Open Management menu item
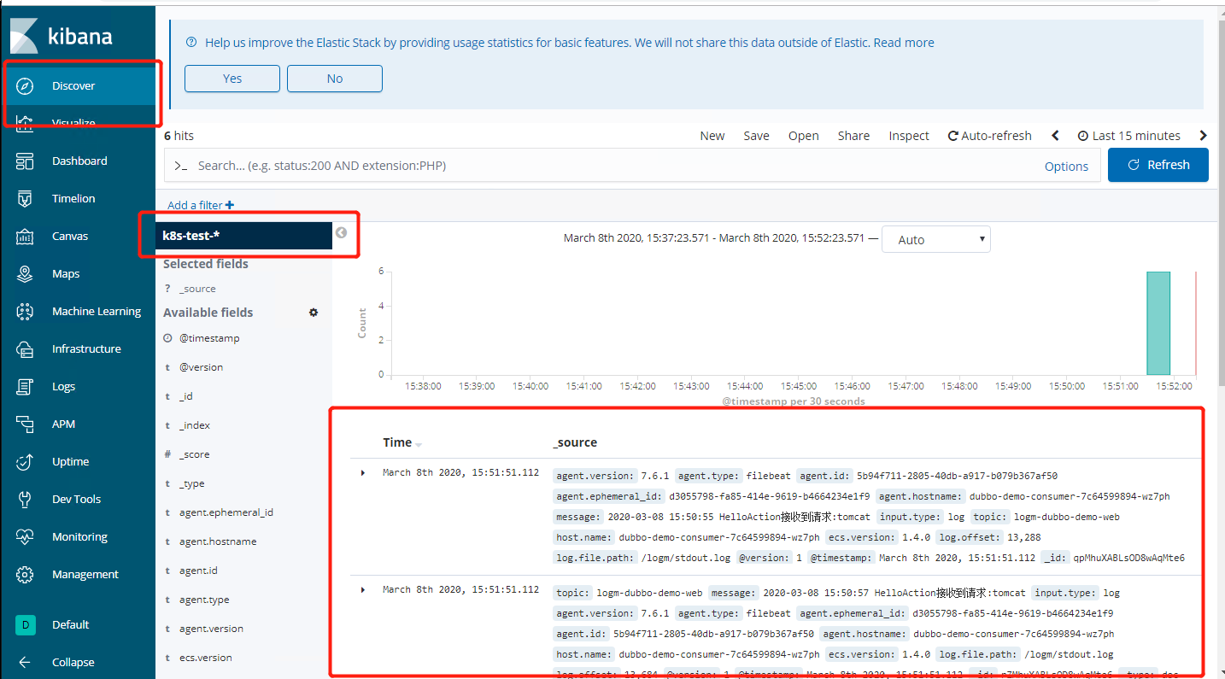The image size is (1225, 679). (x=85, y=574)
